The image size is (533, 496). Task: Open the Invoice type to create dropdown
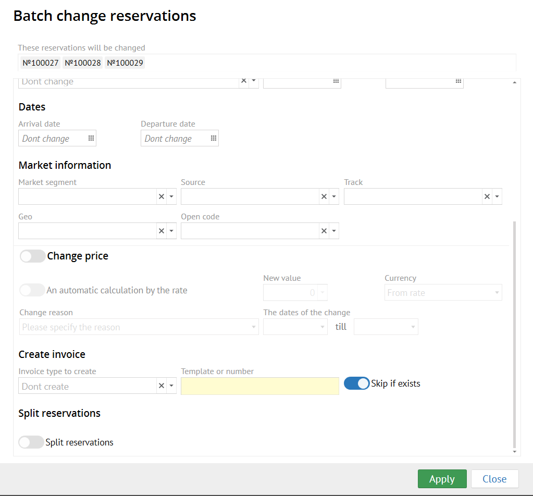(171, 386)
